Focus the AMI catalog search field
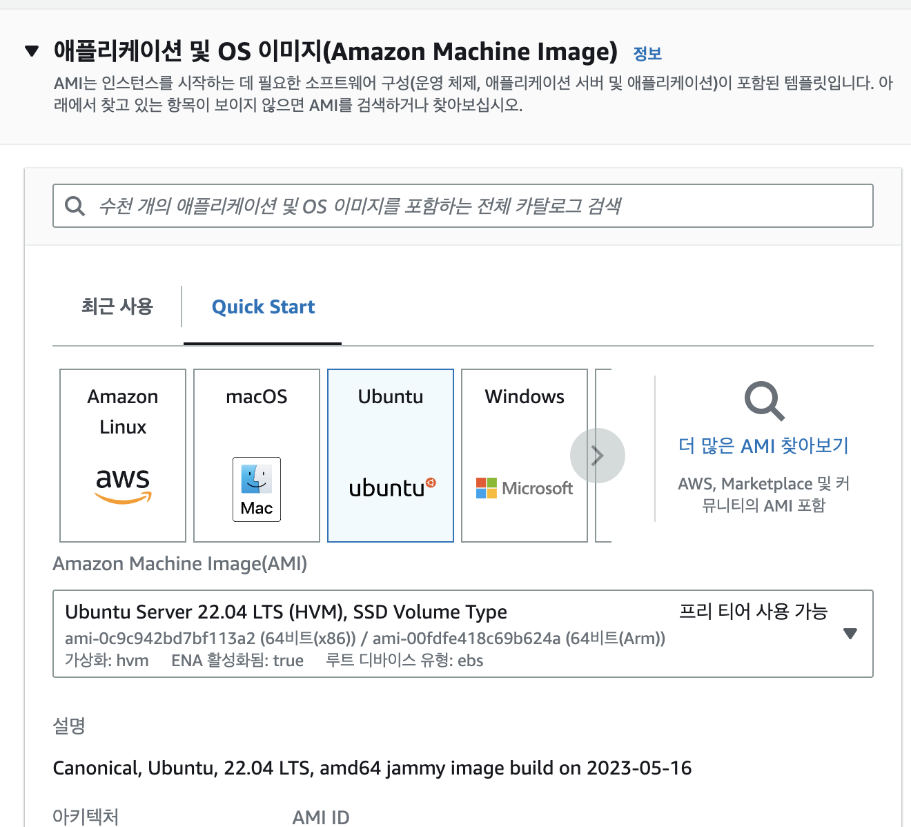 pyautogui.click(x=463, y=206)
